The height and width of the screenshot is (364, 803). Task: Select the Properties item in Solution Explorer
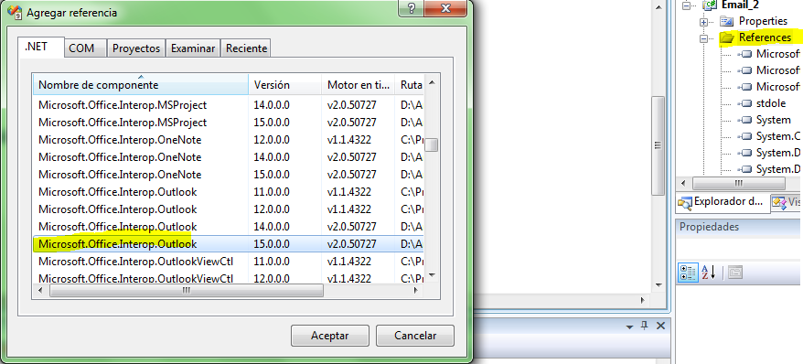[x=763, y=21]
